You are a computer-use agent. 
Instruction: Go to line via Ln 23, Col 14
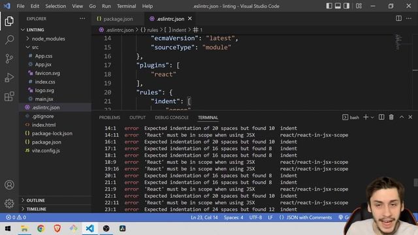point(204,217)
